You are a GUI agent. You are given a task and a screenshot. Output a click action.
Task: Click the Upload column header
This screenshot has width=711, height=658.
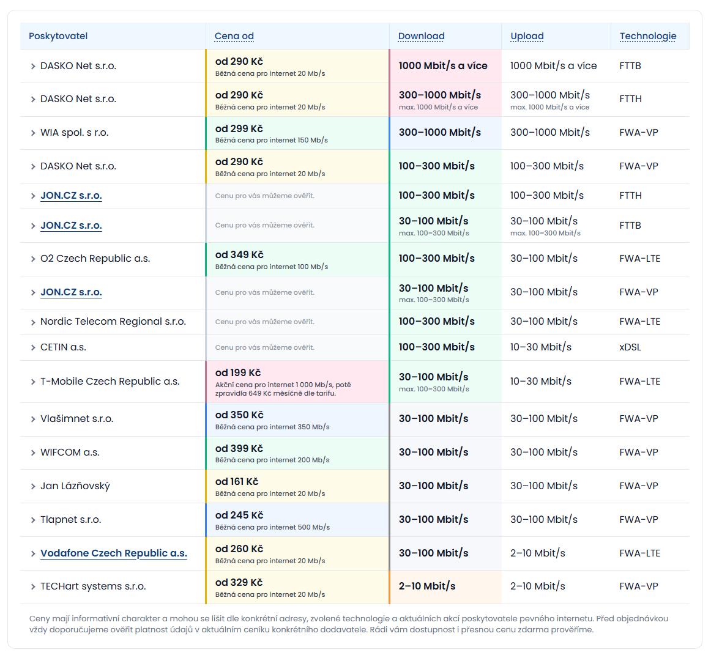527,36
